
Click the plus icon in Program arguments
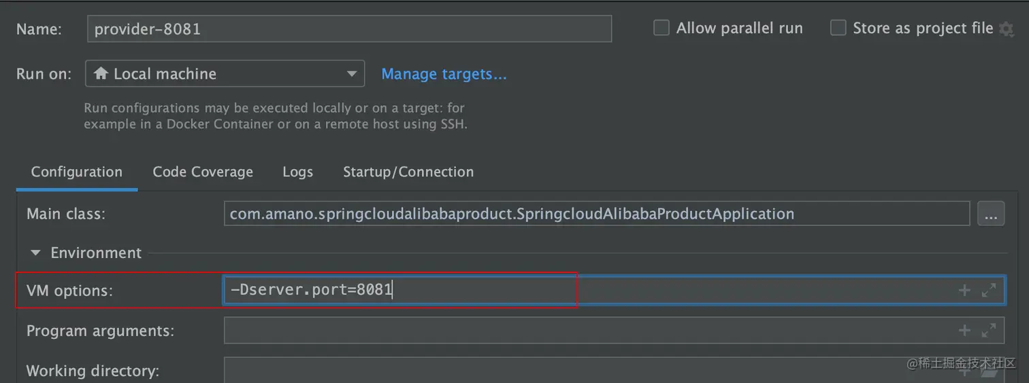click(x=964, y=331)
